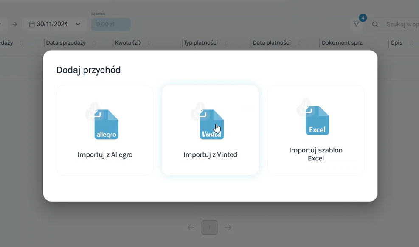This screenshot has width=419, height=247.
Task: Sort by the Data płatności column arrows
Action: coord(300,43)
